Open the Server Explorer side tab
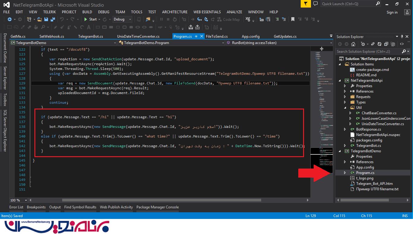 point(5,78)
